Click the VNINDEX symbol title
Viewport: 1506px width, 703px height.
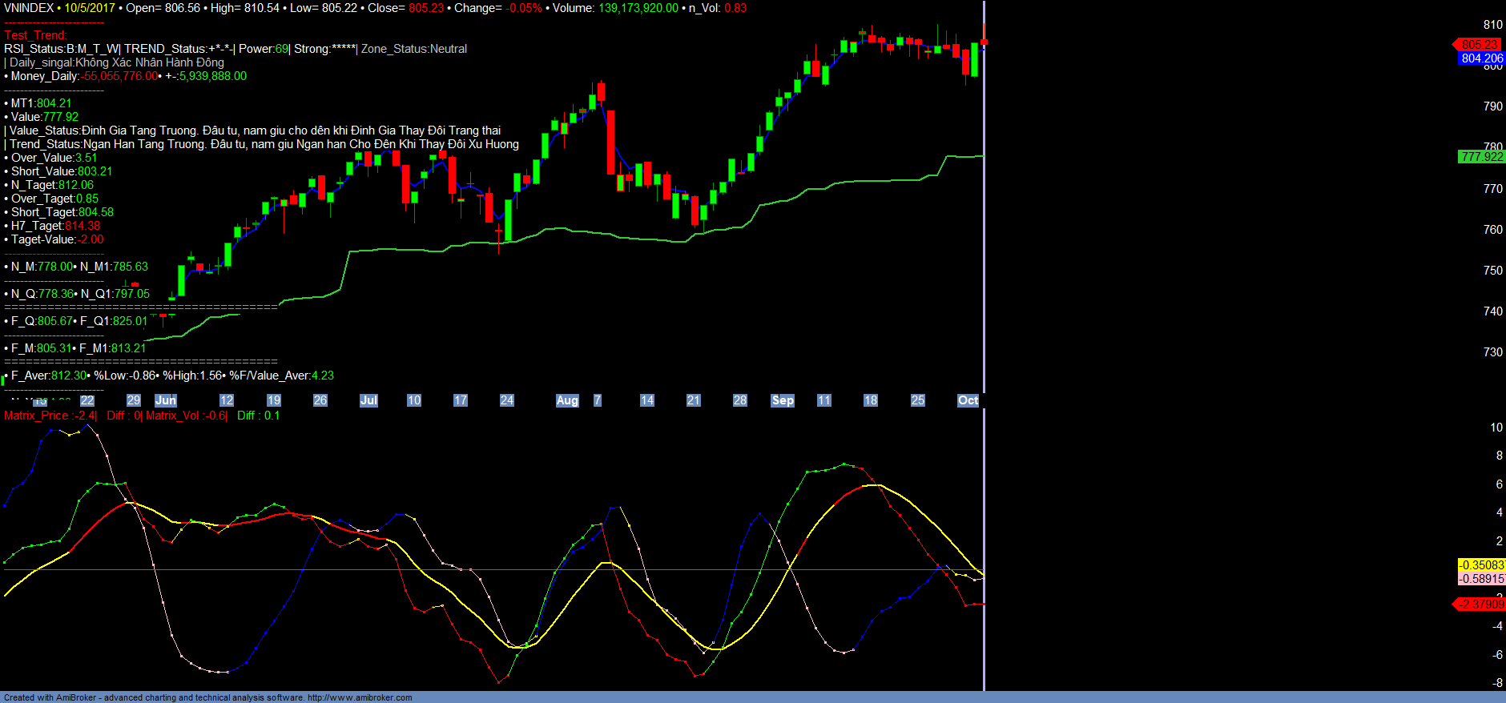pyautogui.click(x=29, y=8)
